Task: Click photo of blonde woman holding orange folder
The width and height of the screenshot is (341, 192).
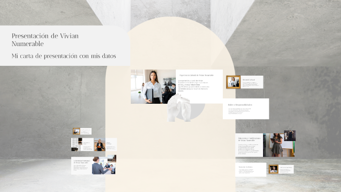Action: (100, 144)
